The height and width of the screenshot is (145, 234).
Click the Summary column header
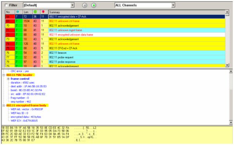tap(137, 12)
